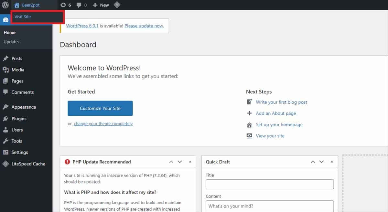Click the WordPress logo icon
Screen dimensions: 388x212
coord(5,5)
